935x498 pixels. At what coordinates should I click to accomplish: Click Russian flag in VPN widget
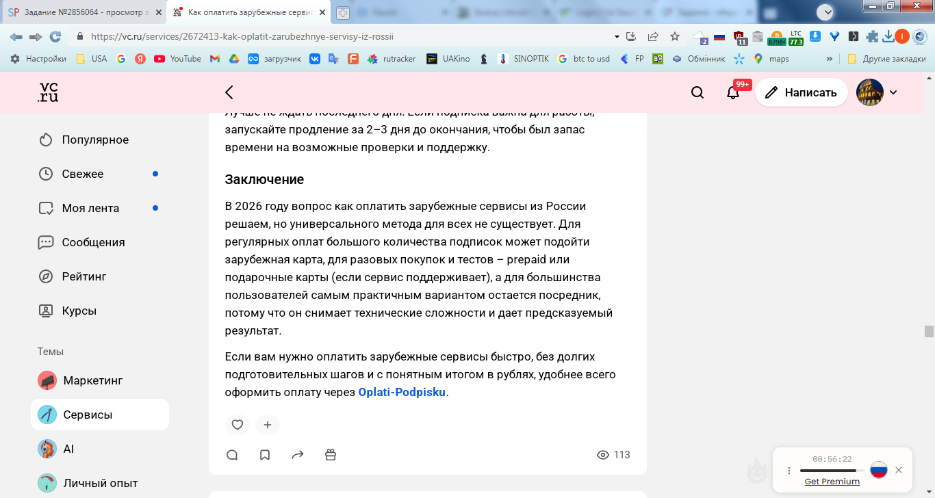click(879, 470)
